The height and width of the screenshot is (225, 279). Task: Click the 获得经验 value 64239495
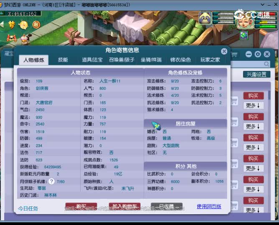point(53,167)
